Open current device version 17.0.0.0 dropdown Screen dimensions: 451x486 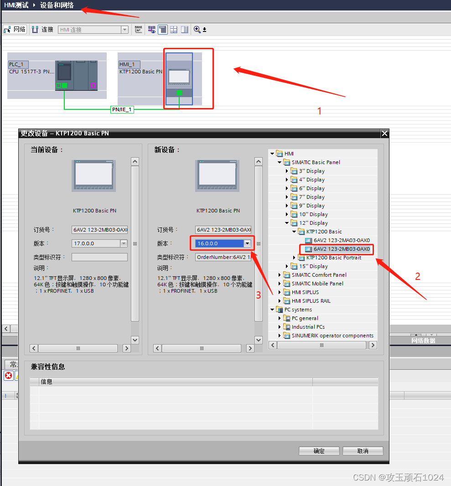[x=124, y=243]
